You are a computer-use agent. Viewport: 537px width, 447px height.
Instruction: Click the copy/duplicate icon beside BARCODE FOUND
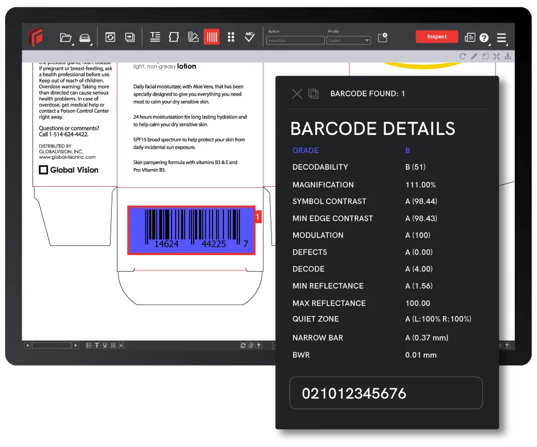314,94
